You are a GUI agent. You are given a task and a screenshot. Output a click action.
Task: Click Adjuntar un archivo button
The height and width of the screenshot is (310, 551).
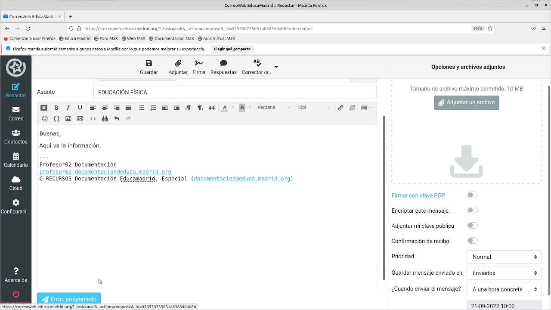(466, 102)
